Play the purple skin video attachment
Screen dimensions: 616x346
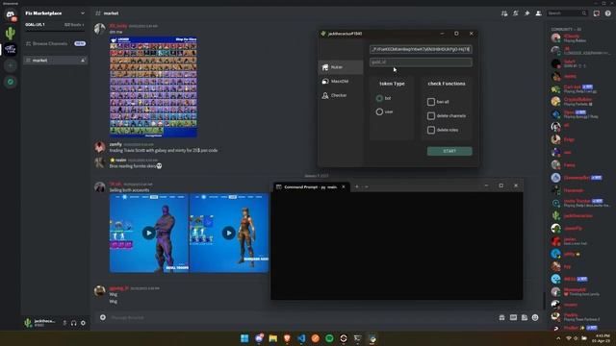(x=149, y=233)
